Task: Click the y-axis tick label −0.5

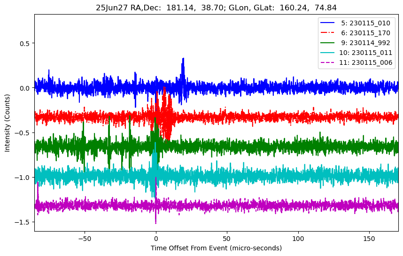Action: [x=23, y=133]
